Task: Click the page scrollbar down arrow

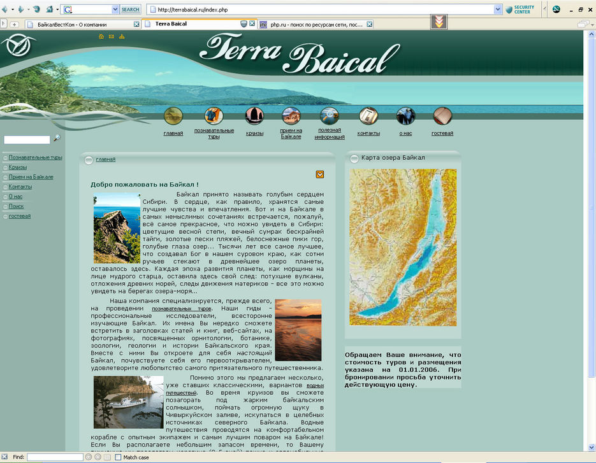Action: point(592,447)
